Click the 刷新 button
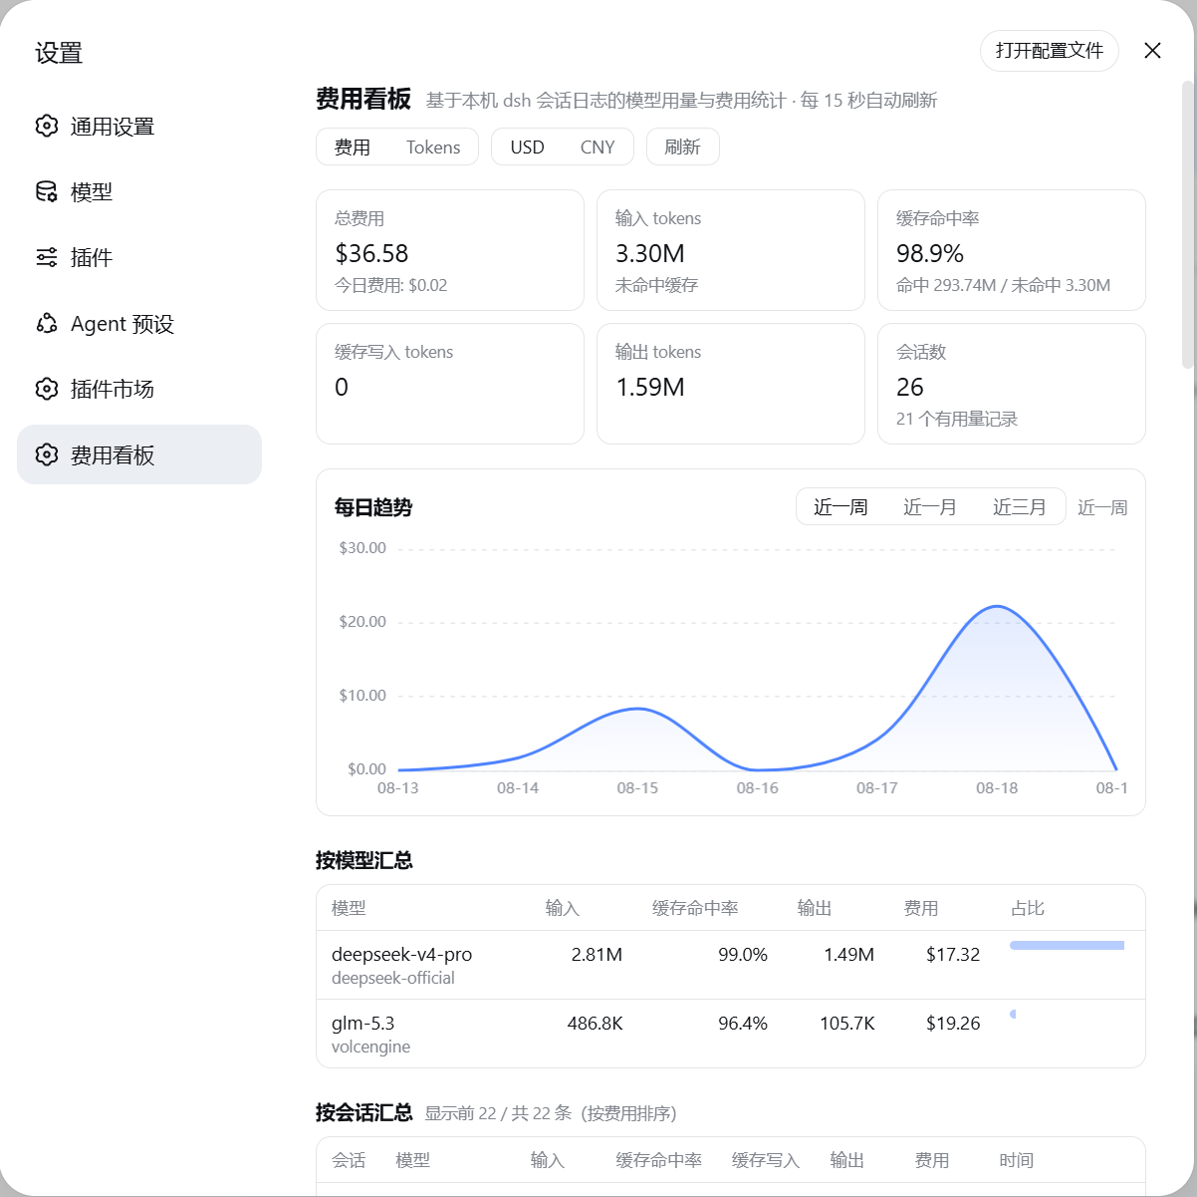This screenshot has width=1197, height=1197. pyautogui.click(x=683, y=147)
